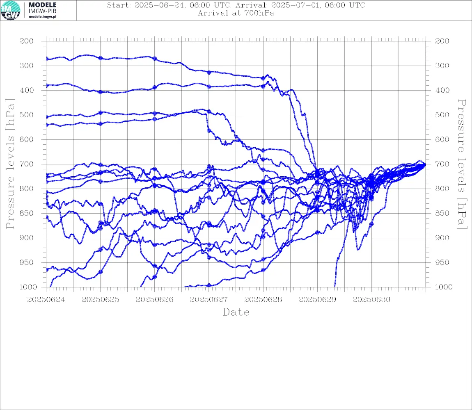This screenshot has height=410, width=472.
Task: Click the 20250628 date label
Action: 263,300
